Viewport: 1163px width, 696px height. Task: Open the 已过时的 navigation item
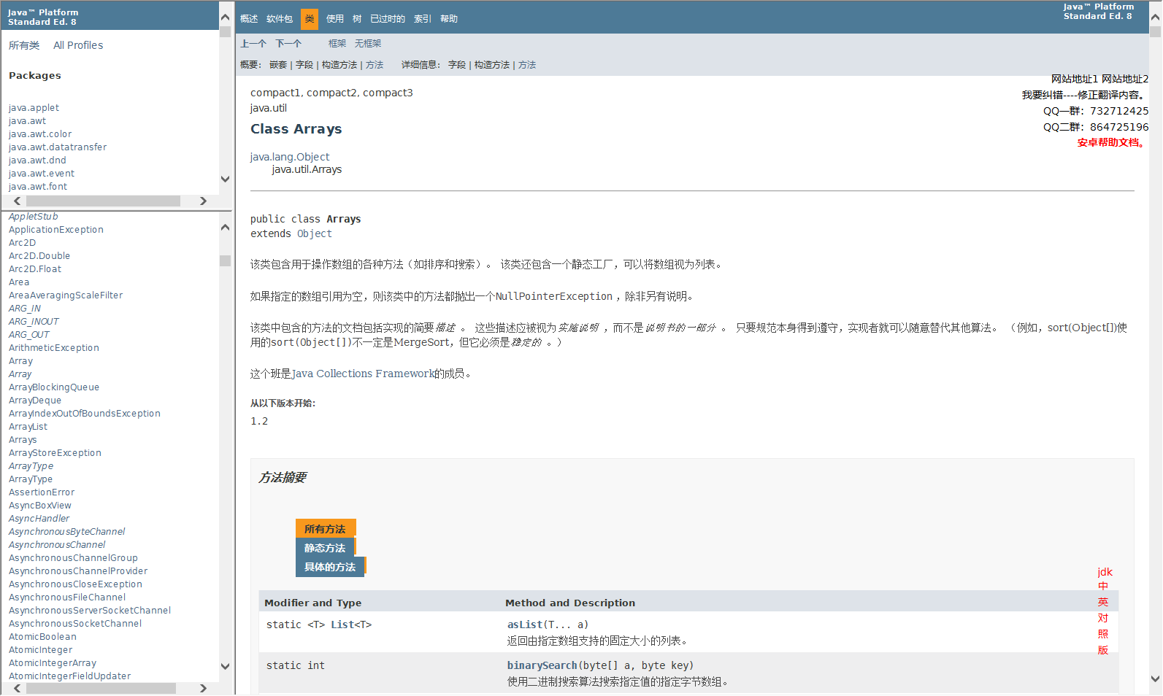388,19
